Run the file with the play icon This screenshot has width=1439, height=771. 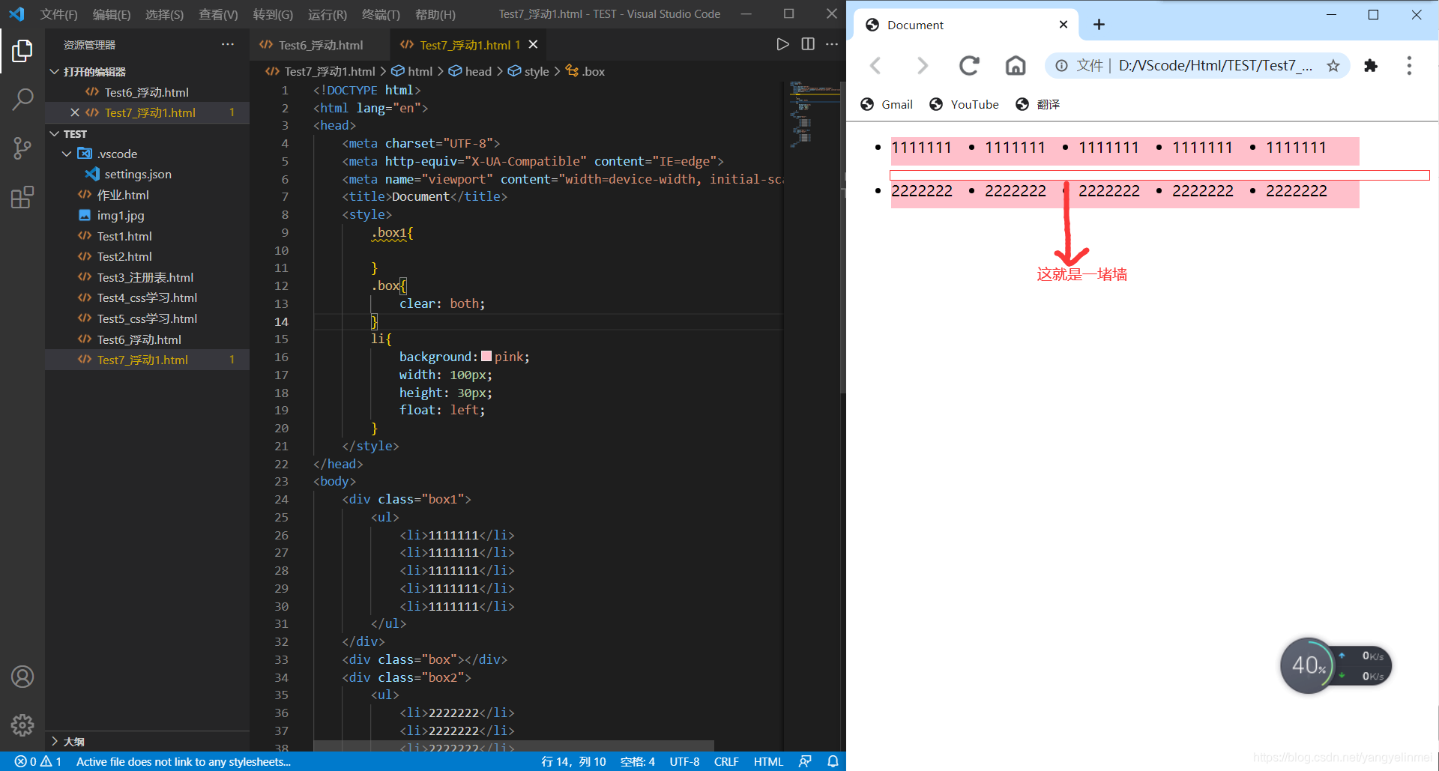tap(782, 44)
